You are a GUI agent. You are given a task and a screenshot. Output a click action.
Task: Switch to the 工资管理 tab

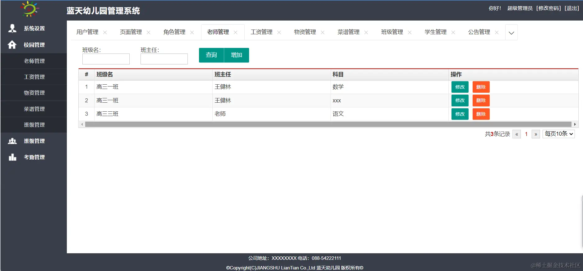pyautogui.click(x=261, y=32)
